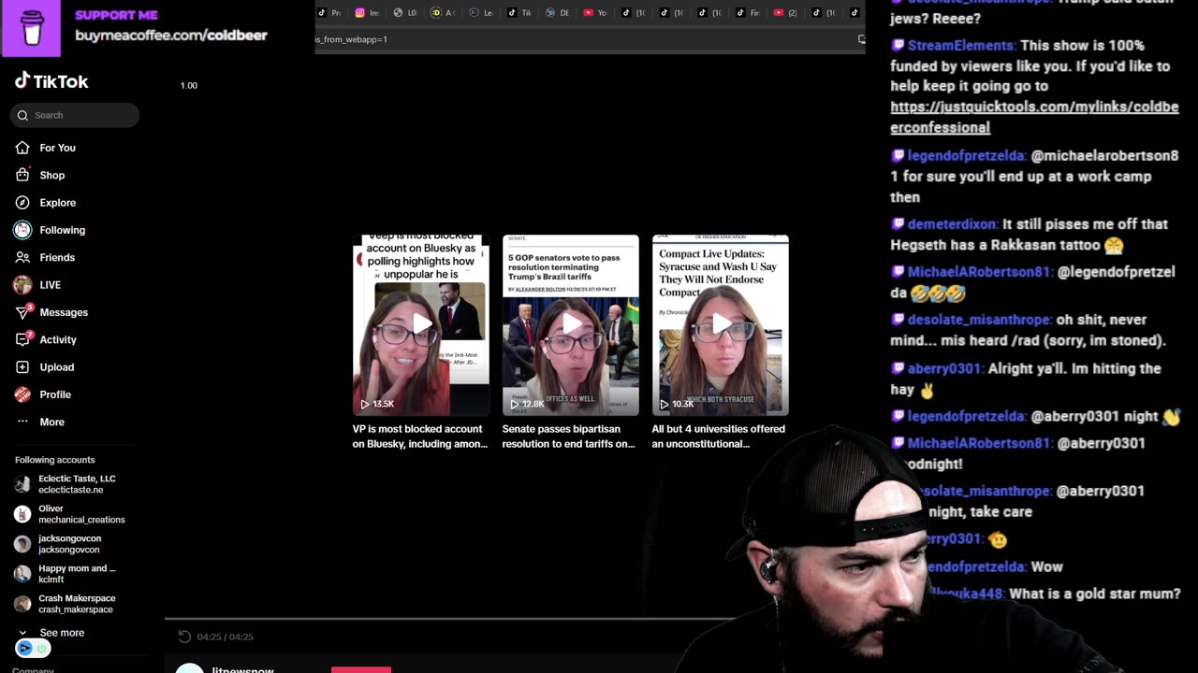Viewport: 1198px width, 673px height.
Task: Play the 'All but 4 universities' video
Action: click(x=721, y=325)
